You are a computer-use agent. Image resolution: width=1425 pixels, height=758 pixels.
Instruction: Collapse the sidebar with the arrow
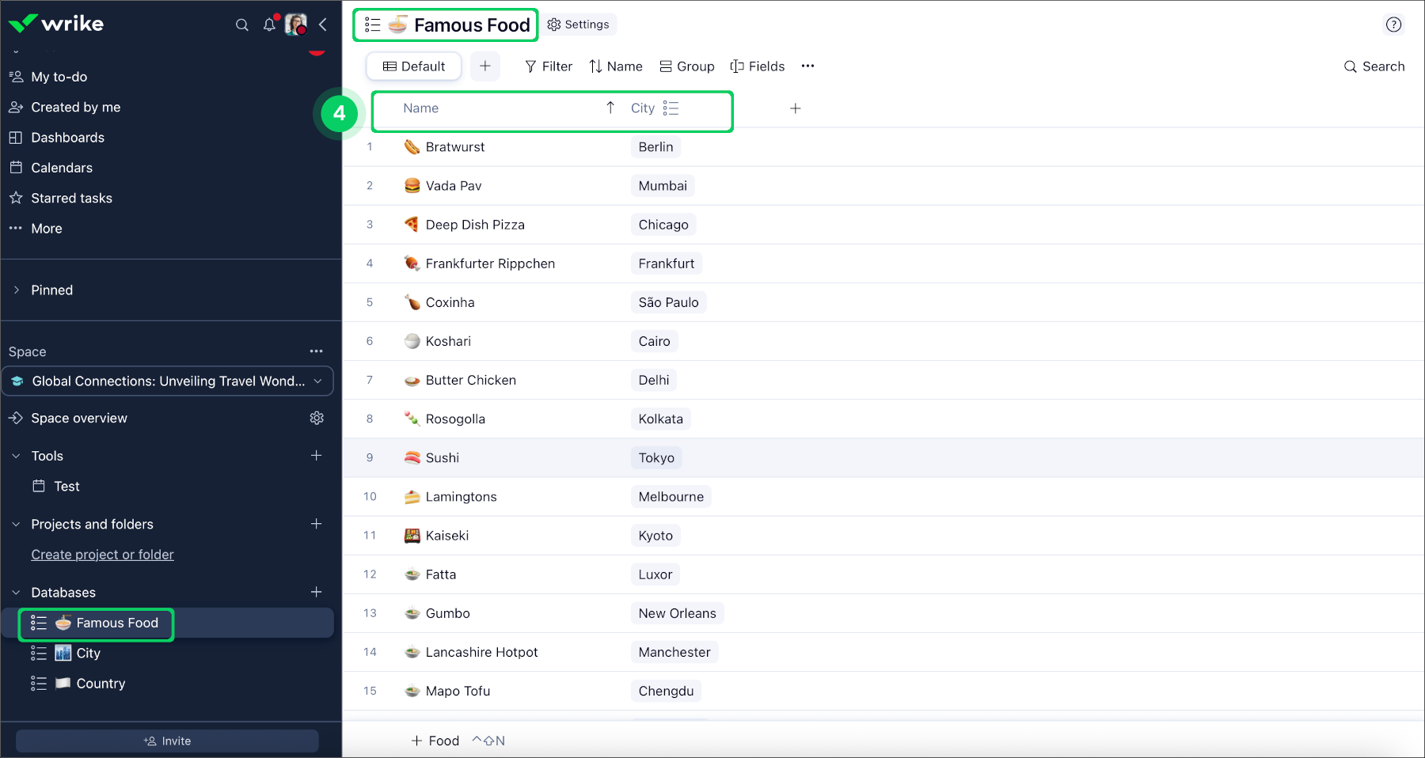(323, 25)
